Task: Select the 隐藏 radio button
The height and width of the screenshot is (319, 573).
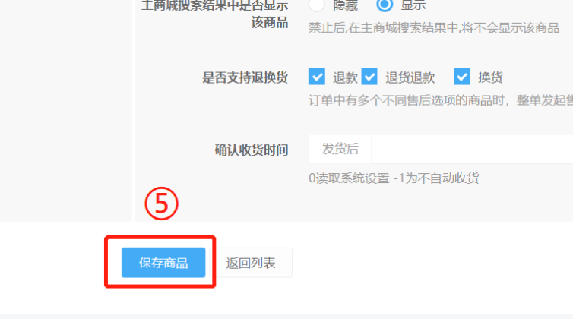Action: coord(316,5)
